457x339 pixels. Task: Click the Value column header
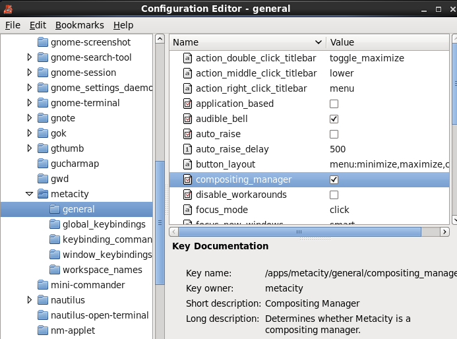388,42
